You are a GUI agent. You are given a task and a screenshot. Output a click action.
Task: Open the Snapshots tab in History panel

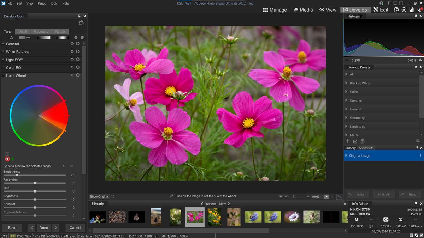pyautogui.click(x=366, y=148)
